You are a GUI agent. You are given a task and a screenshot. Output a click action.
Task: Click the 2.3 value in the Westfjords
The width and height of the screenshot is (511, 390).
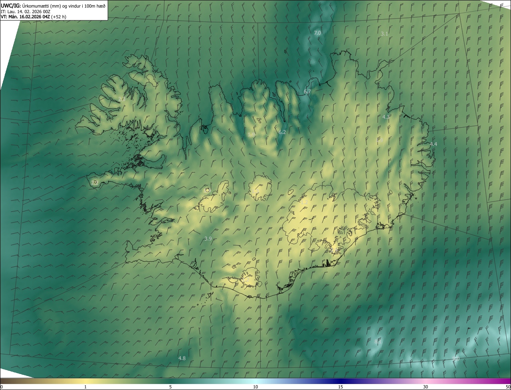point(122,99)
